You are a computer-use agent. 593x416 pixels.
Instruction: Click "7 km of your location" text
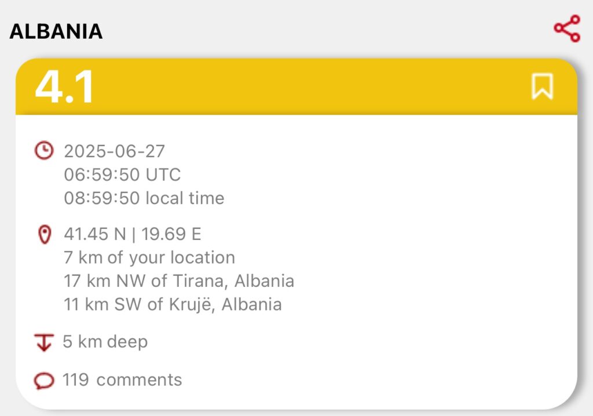(x=149, y=258)
